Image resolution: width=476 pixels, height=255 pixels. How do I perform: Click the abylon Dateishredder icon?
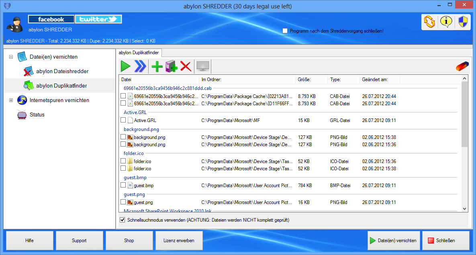pyautogui.click(x=29, y=71)
